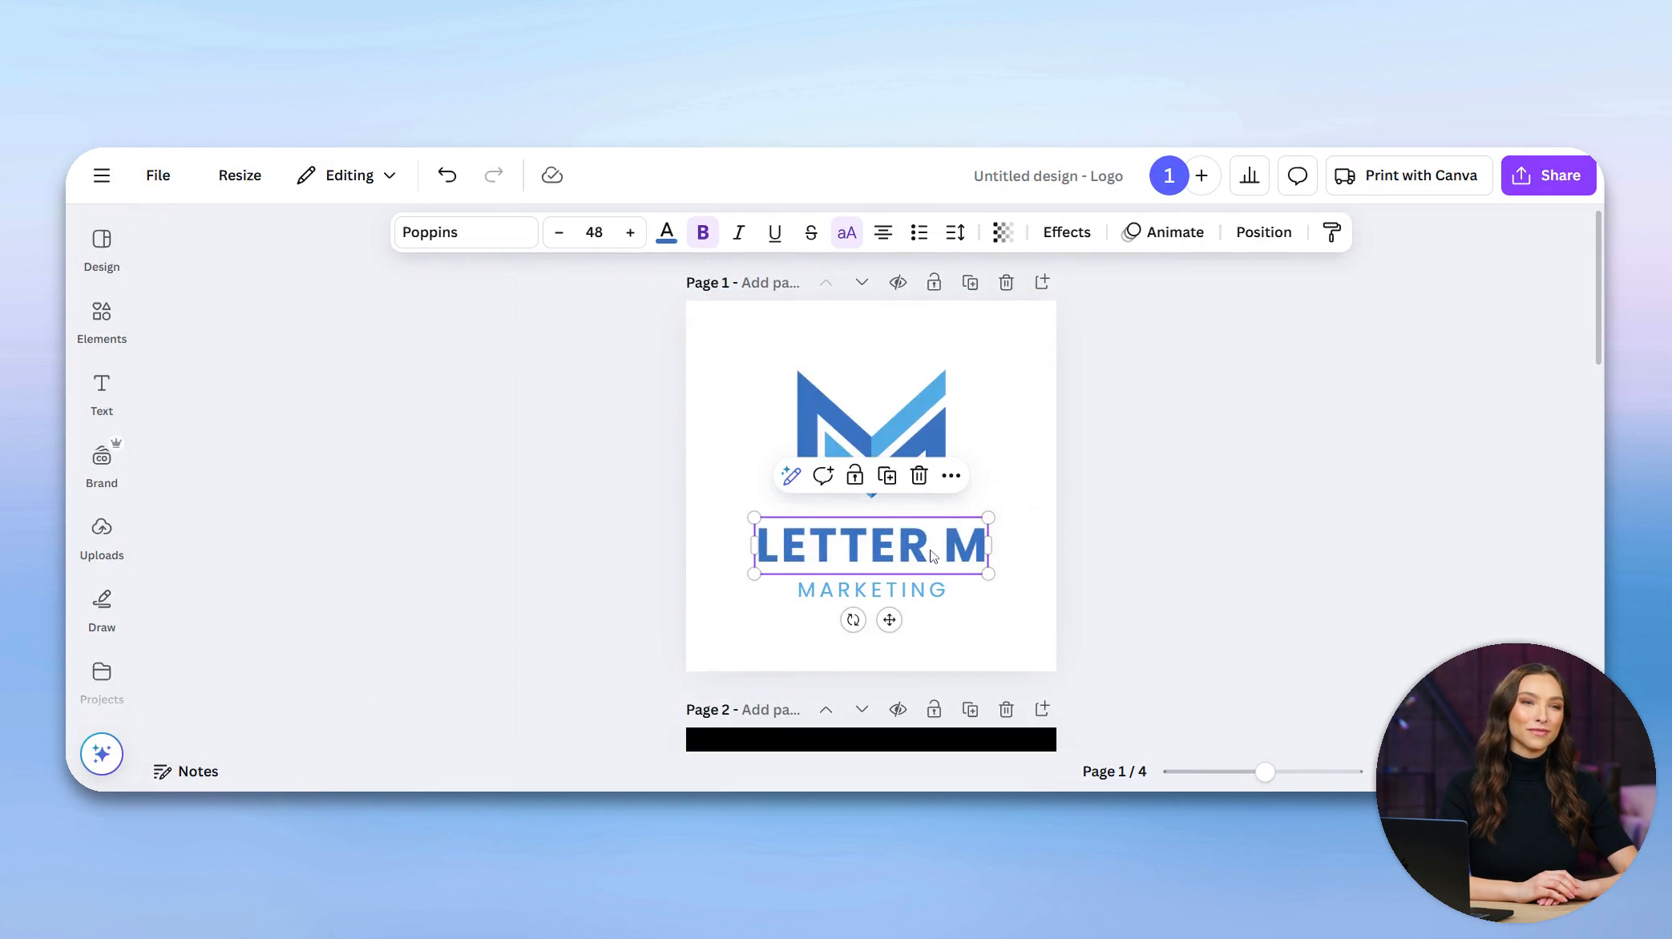This screenshot has width=1672, height=939.
Task: Hide Page 1 with the eye toggle
Action: 897,282
